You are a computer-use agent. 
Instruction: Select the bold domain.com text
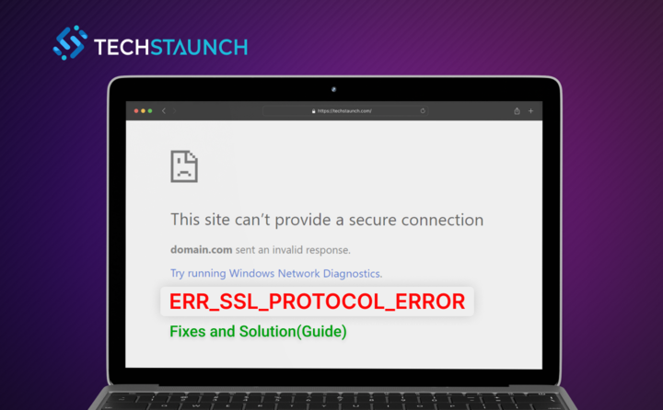(x=202, y=249)
